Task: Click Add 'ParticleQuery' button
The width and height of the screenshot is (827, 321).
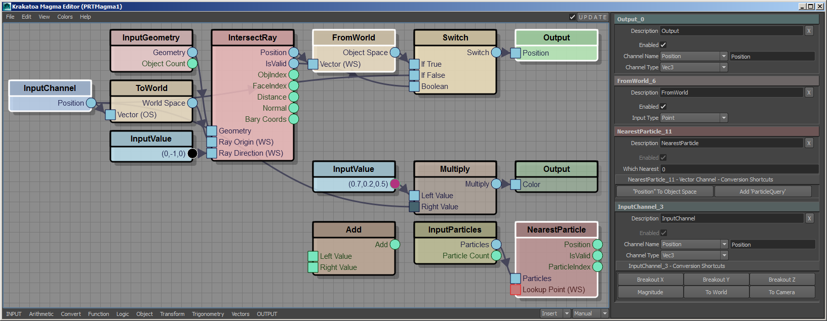Action: (763, 192)
